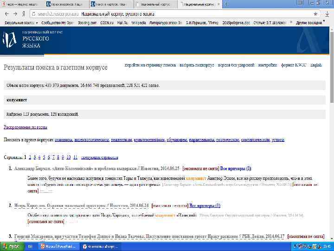Search in поэтическом corpus

click(x=228, y=140)
